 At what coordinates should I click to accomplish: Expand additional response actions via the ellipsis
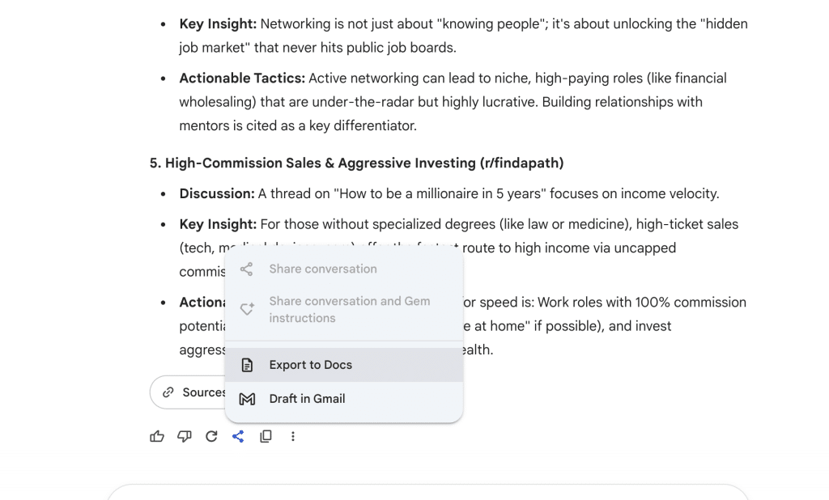[292, 436]
